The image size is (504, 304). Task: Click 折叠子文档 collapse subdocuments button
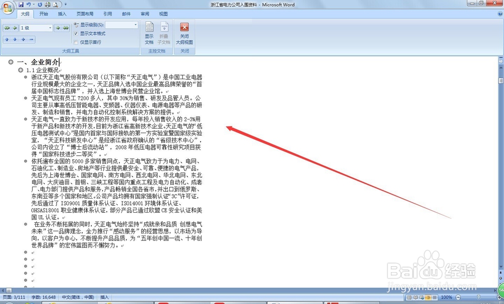164,33
